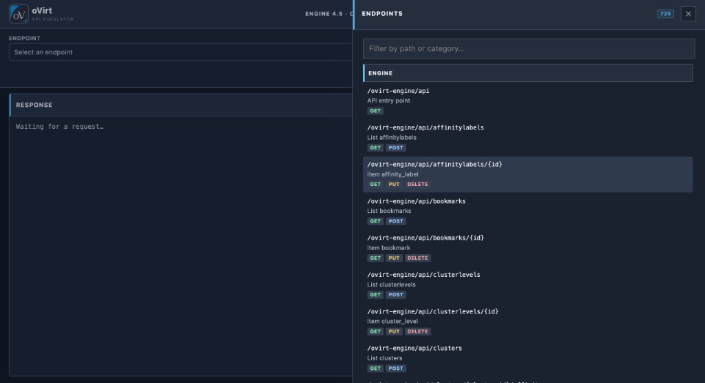Click 'List bookmarks' description text
705x383 pixels.
[389, 211]
